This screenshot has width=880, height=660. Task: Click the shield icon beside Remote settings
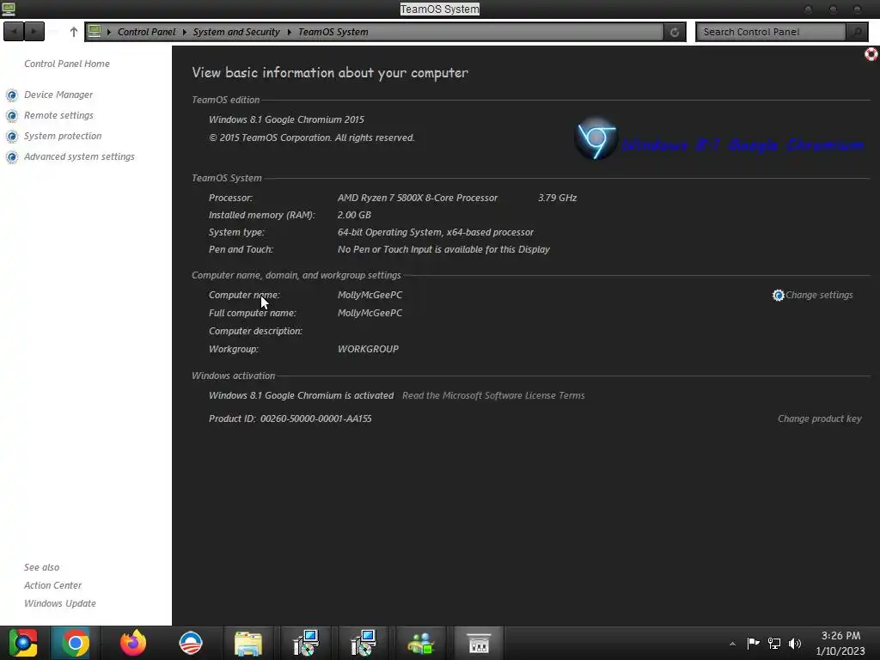[12, 116]
